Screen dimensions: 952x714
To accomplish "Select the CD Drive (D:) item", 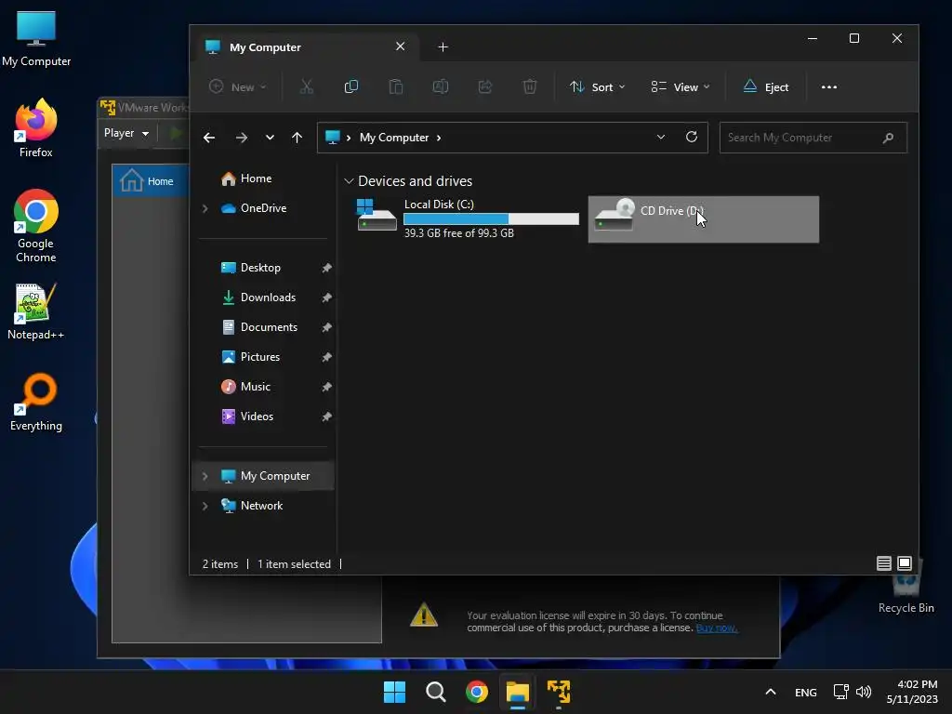I will pyautogui.click(x=703, y=219).
